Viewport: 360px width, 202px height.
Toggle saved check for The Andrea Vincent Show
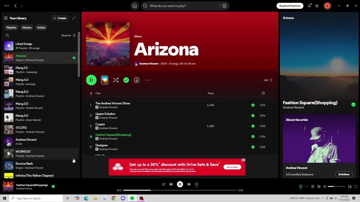[x=253, y=105]
